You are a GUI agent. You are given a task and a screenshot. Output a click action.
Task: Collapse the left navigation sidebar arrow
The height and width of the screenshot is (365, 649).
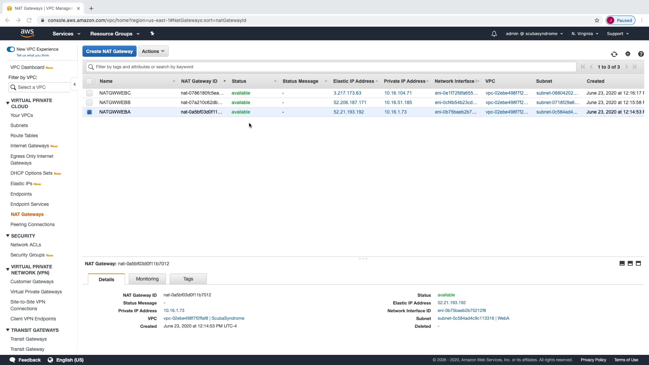[x=74, y=84]
